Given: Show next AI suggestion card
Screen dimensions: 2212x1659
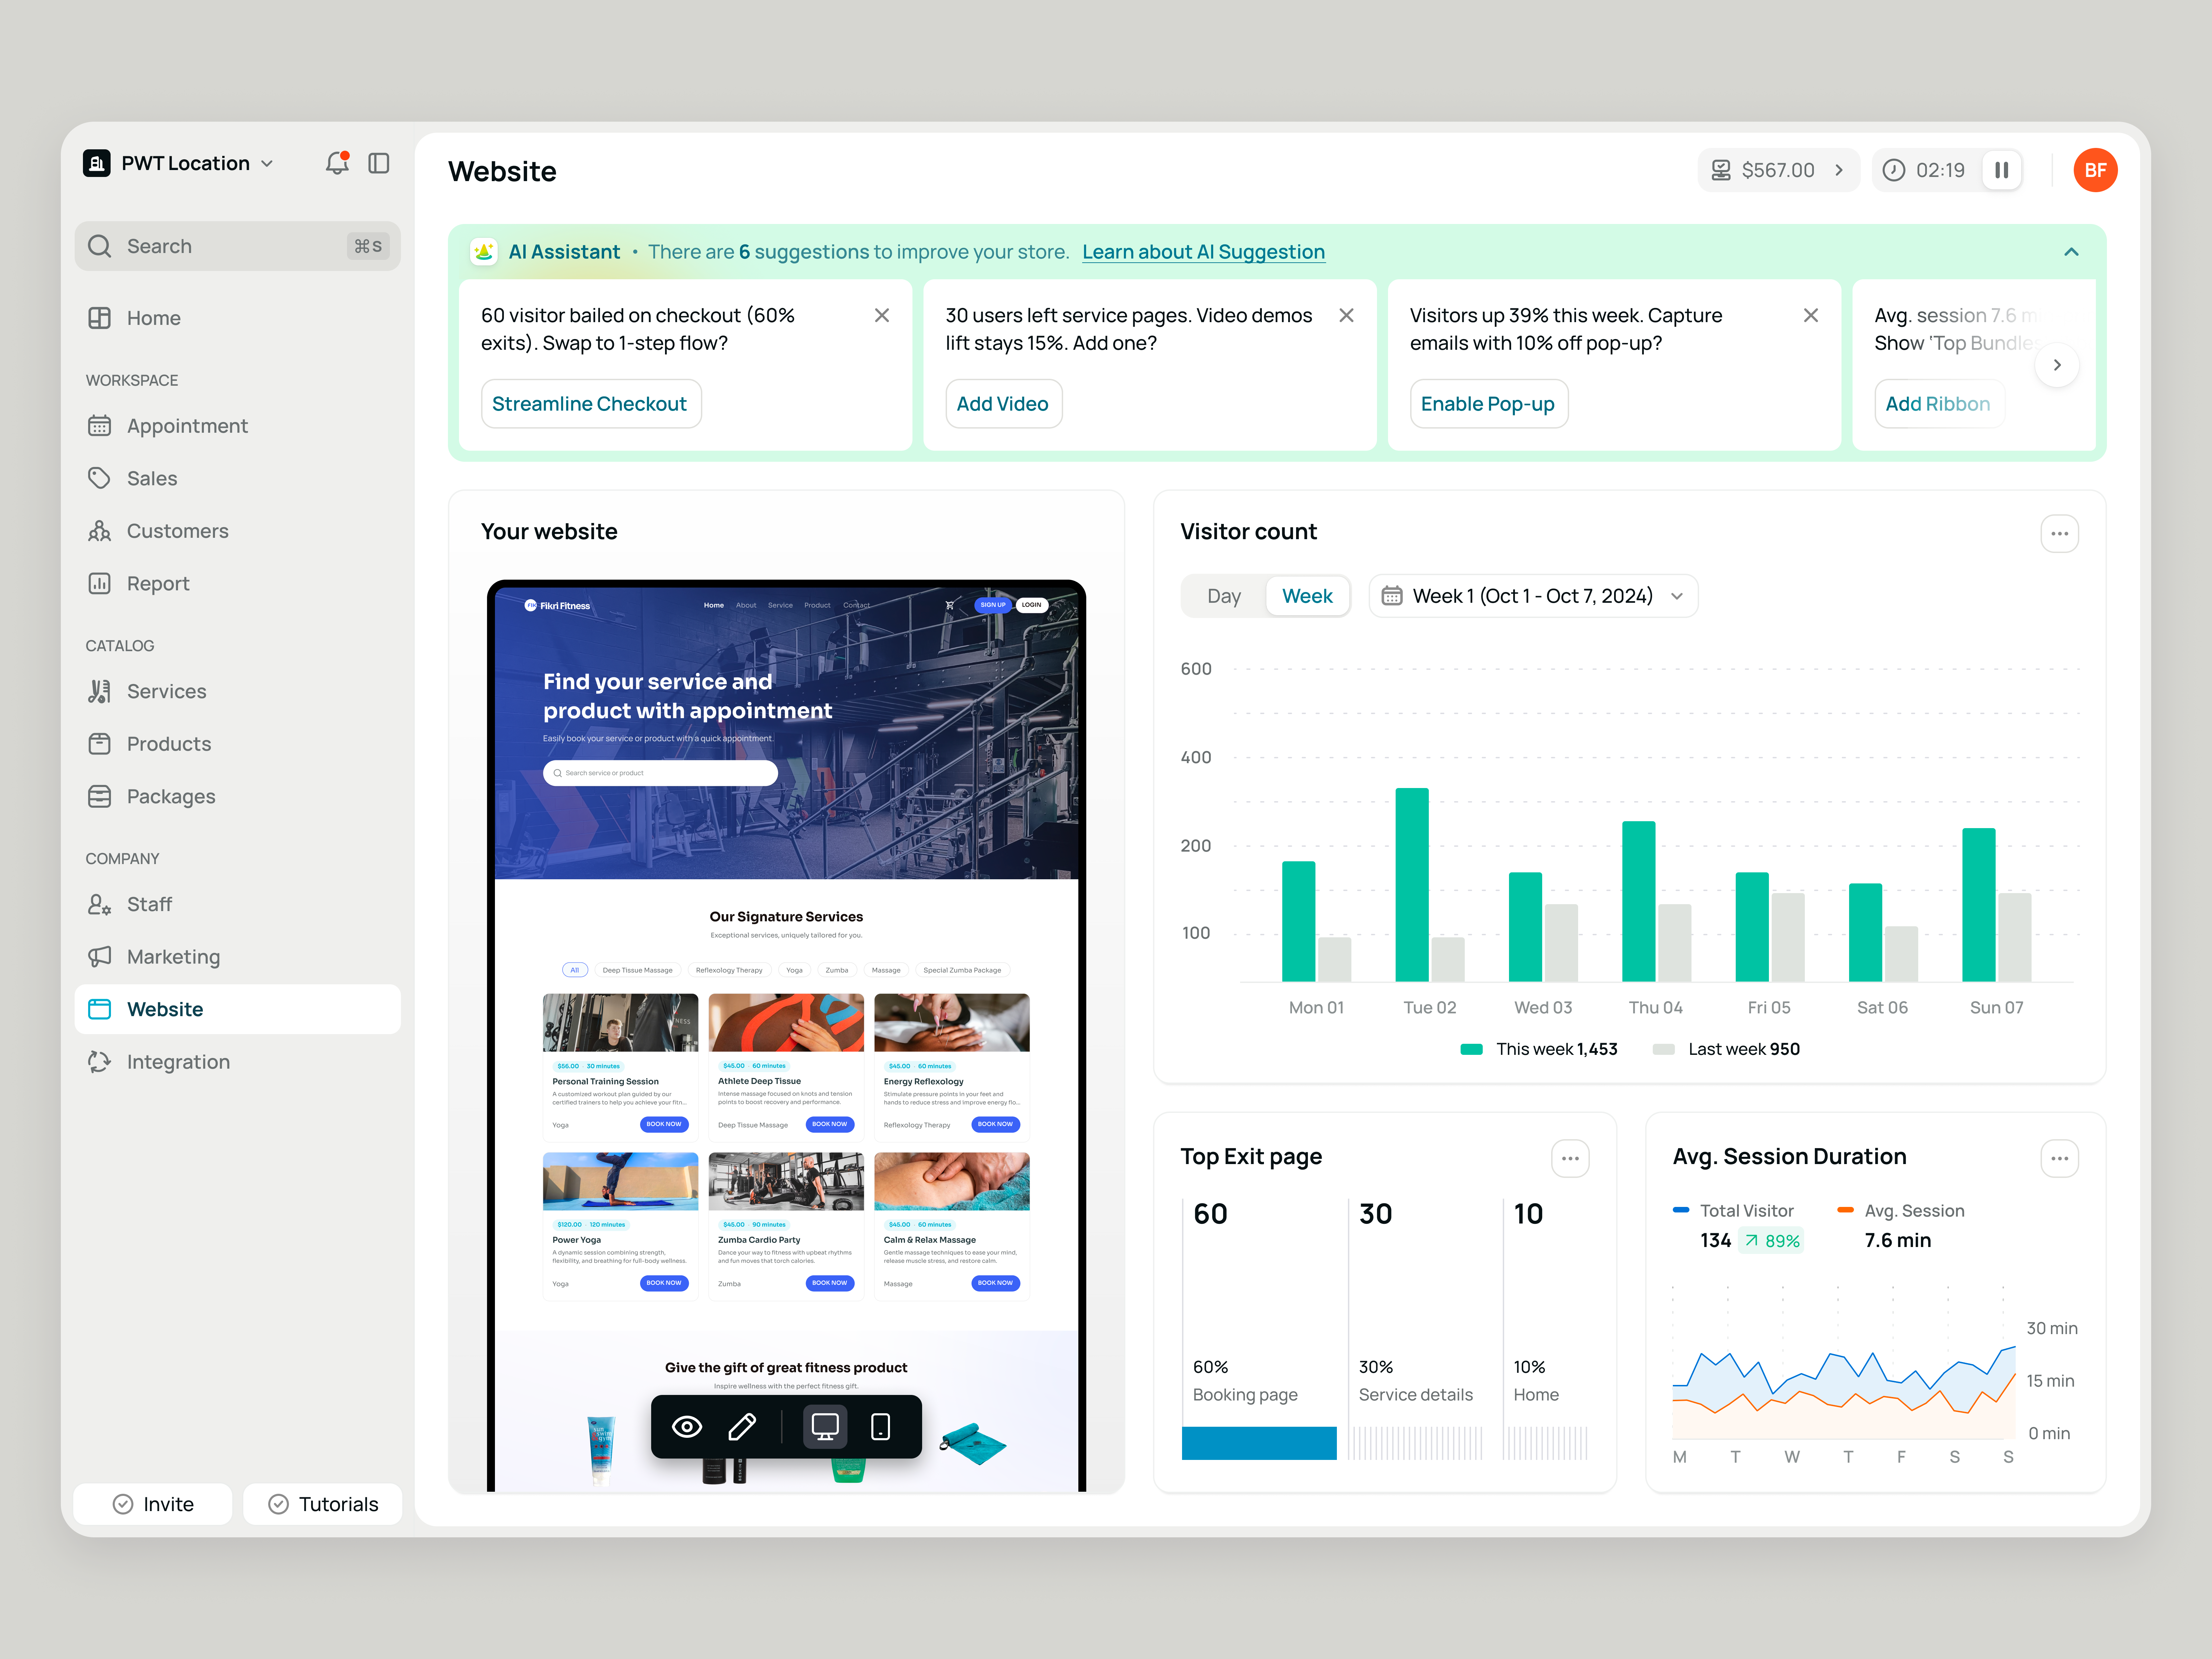Looking at the screenshot, I should coord(2057,365).
